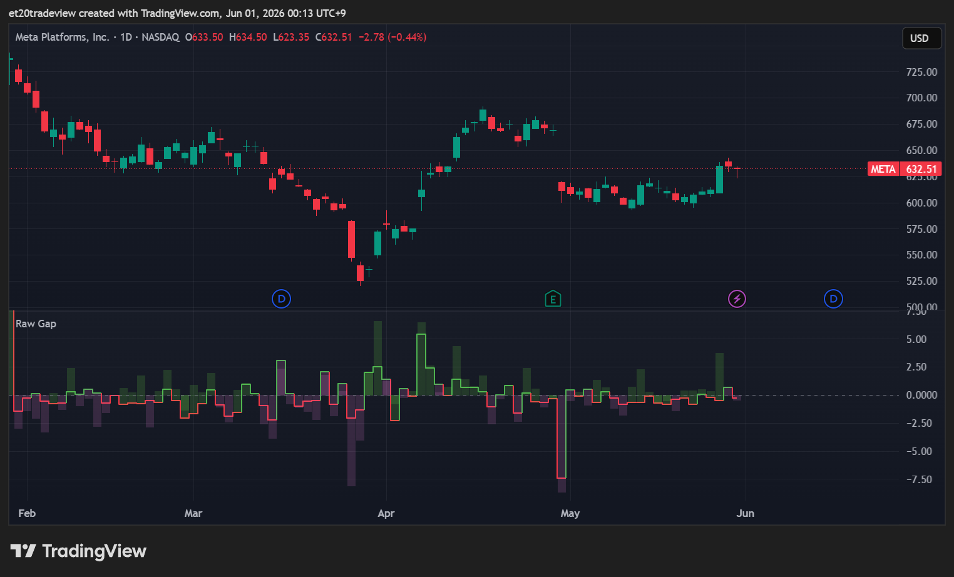Click the 5.00 Raw Gap axis label
The height and width of the screenshot is (577, 954).
pos(916,339)
